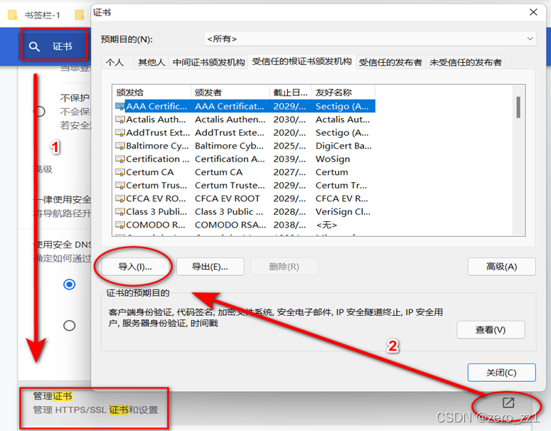The image size is (551, 431).
Task: Click the certificate icon of Certification Authority WoSign row
Action: click(120, 159)
